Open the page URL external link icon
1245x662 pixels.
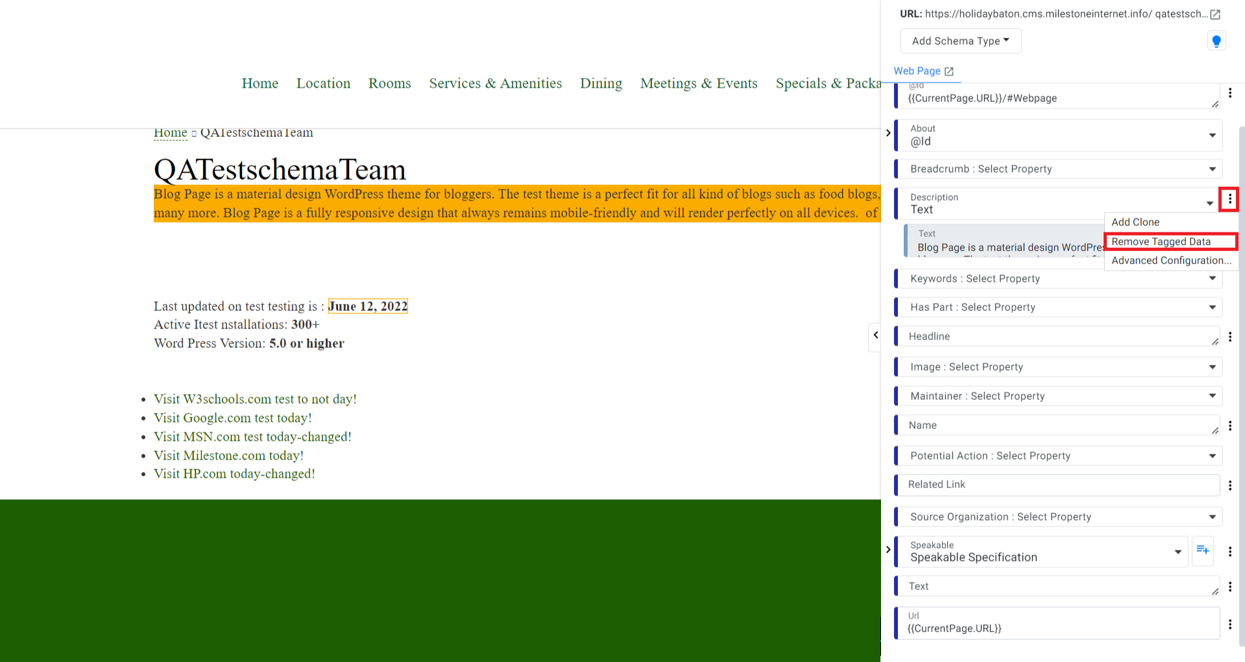pos(1215,14)
